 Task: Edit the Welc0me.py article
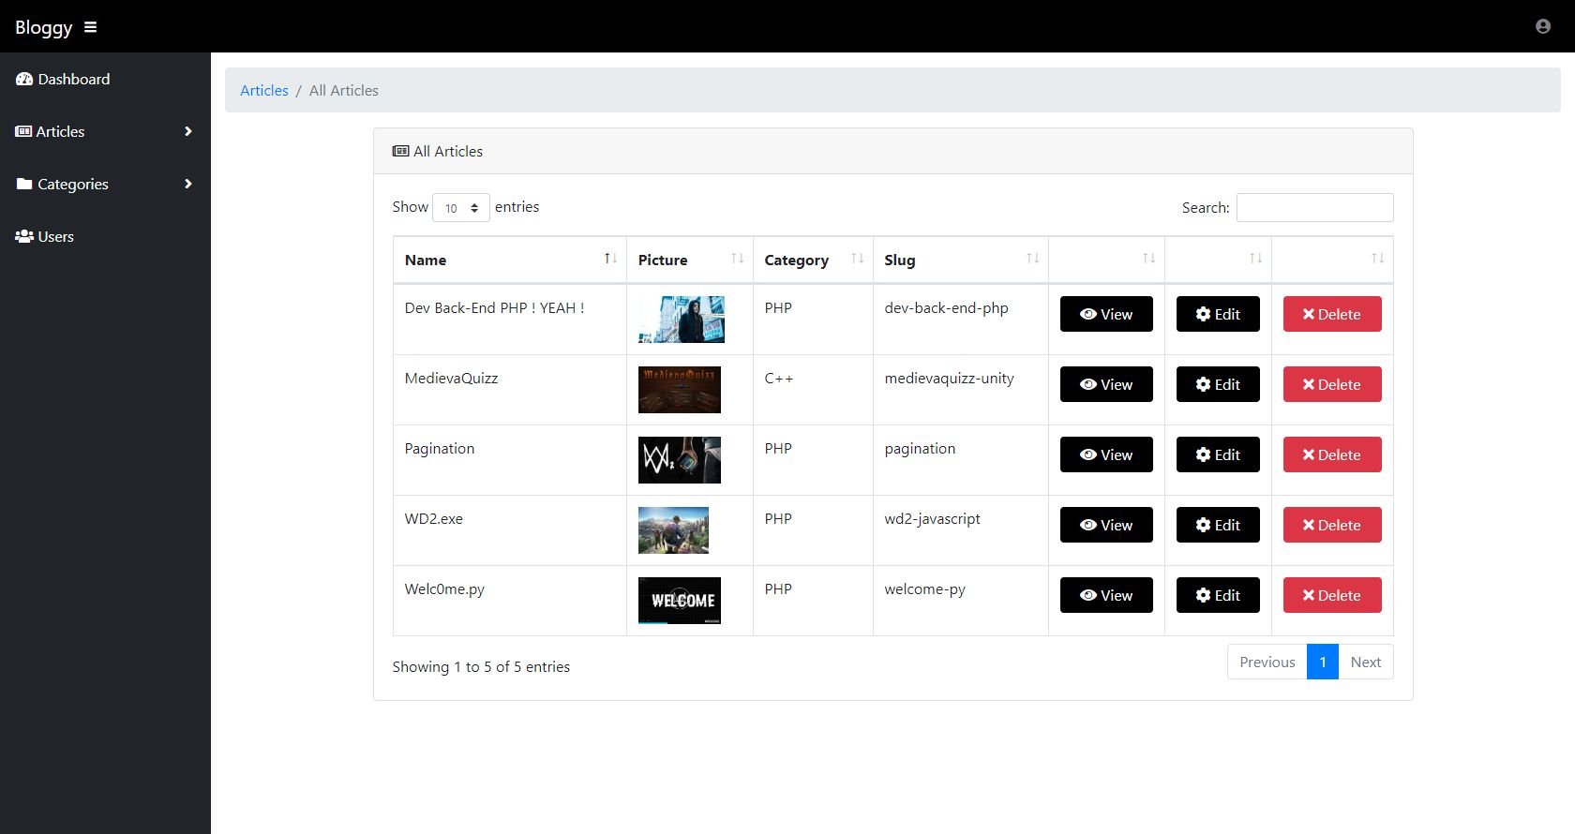[x=1218, y=595]
